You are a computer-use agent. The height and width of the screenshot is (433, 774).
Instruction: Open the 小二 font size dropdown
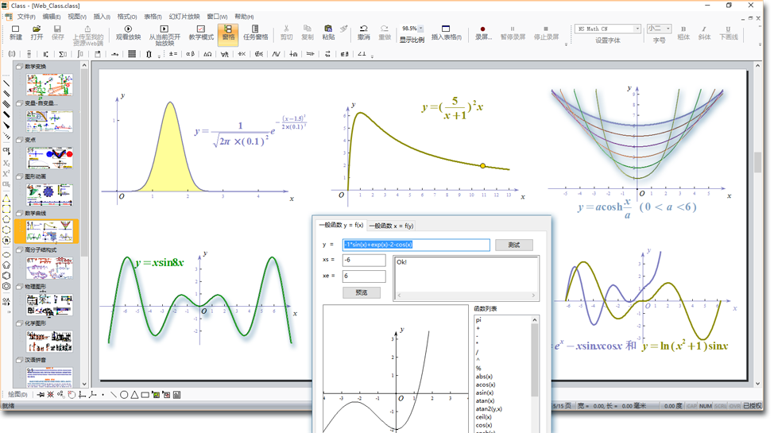pyautogui.click(x=667, y=29)
